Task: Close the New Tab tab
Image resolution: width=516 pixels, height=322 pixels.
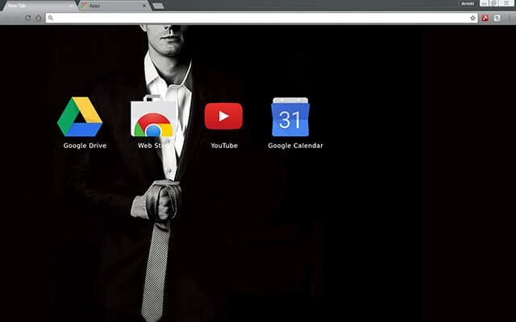Action: [72, 6]
